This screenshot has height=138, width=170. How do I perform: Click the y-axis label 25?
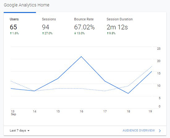point(159,49)
